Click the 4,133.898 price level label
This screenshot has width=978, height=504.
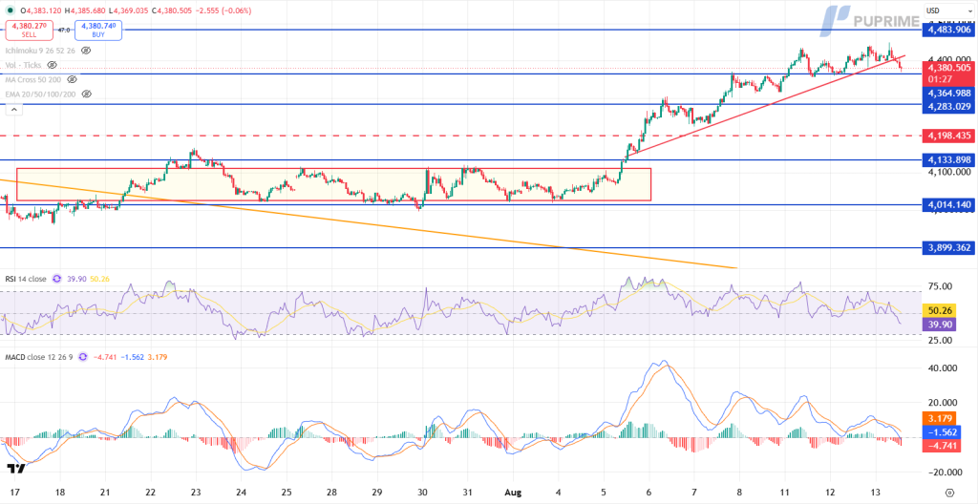click(948, 159)
